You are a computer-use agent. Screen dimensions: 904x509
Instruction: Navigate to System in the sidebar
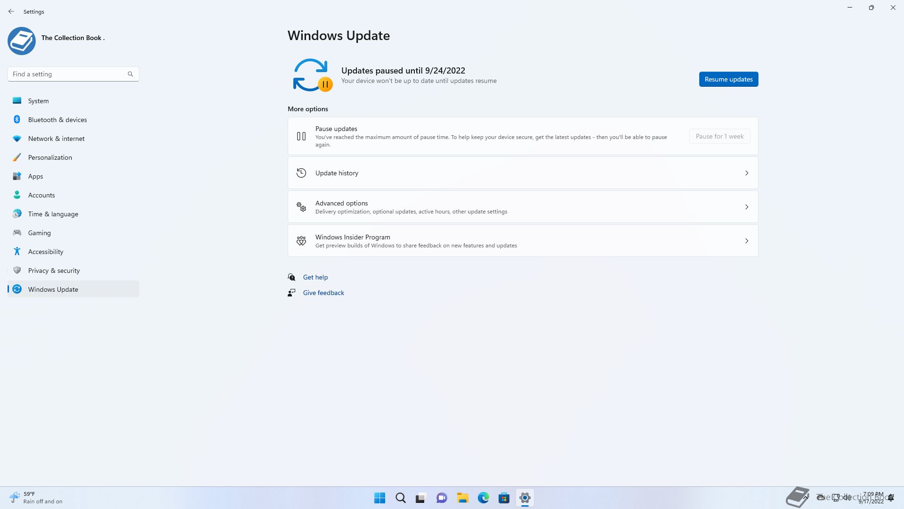[x=73, y=100]
